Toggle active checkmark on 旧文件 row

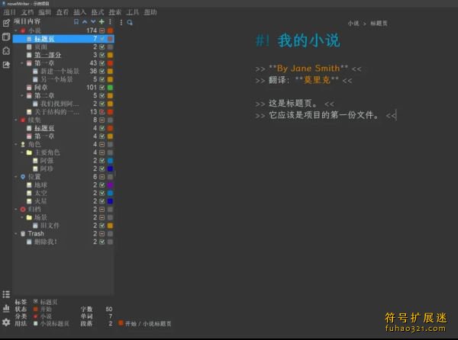[x=102, y=226]
